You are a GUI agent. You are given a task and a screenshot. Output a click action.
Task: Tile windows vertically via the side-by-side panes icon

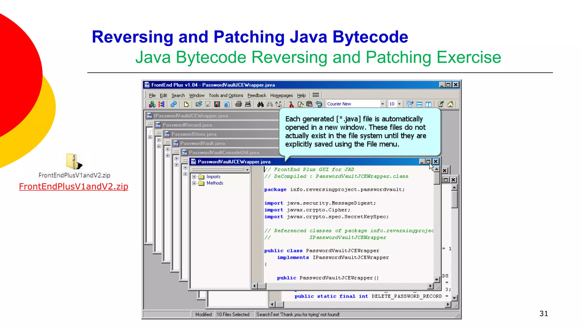[428, 104]
